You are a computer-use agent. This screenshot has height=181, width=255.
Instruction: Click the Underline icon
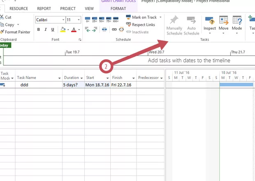(x=53, y=30)
